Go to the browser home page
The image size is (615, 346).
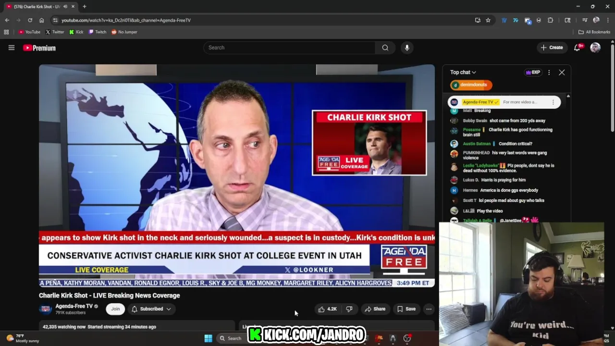click(41, 20)
